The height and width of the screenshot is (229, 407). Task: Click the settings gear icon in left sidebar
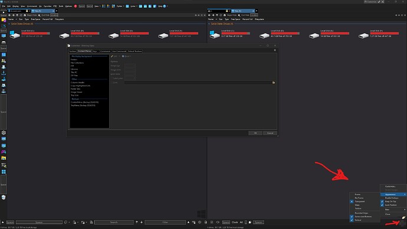pos(4,133)
